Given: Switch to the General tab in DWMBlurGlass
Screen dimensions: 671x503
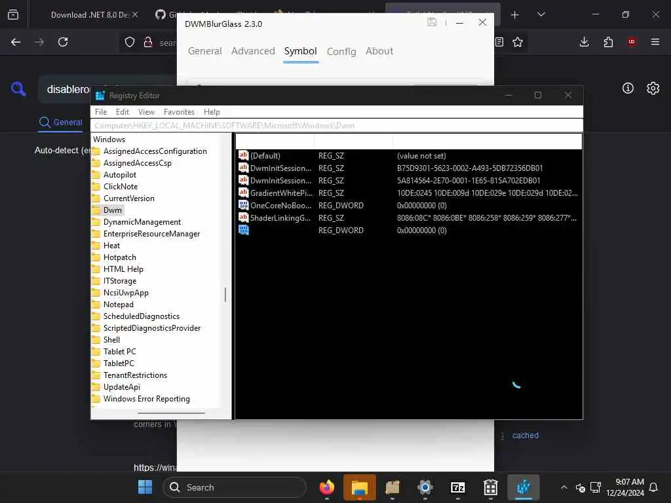Looking at the screenshot, I should pos(205,51).
